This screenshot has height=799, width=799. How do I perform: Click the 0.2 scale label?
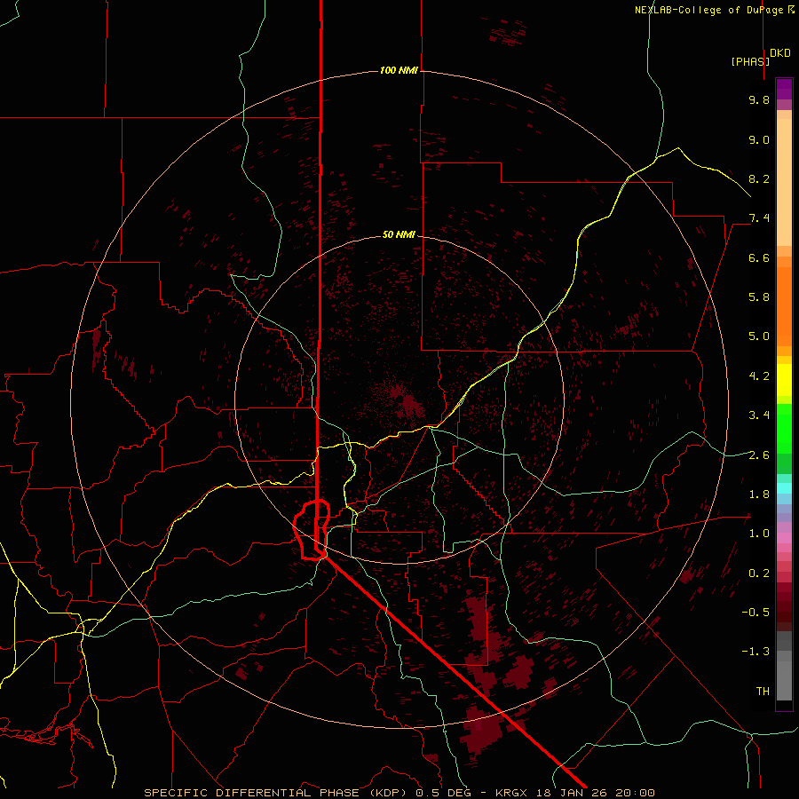coord(759,574)
